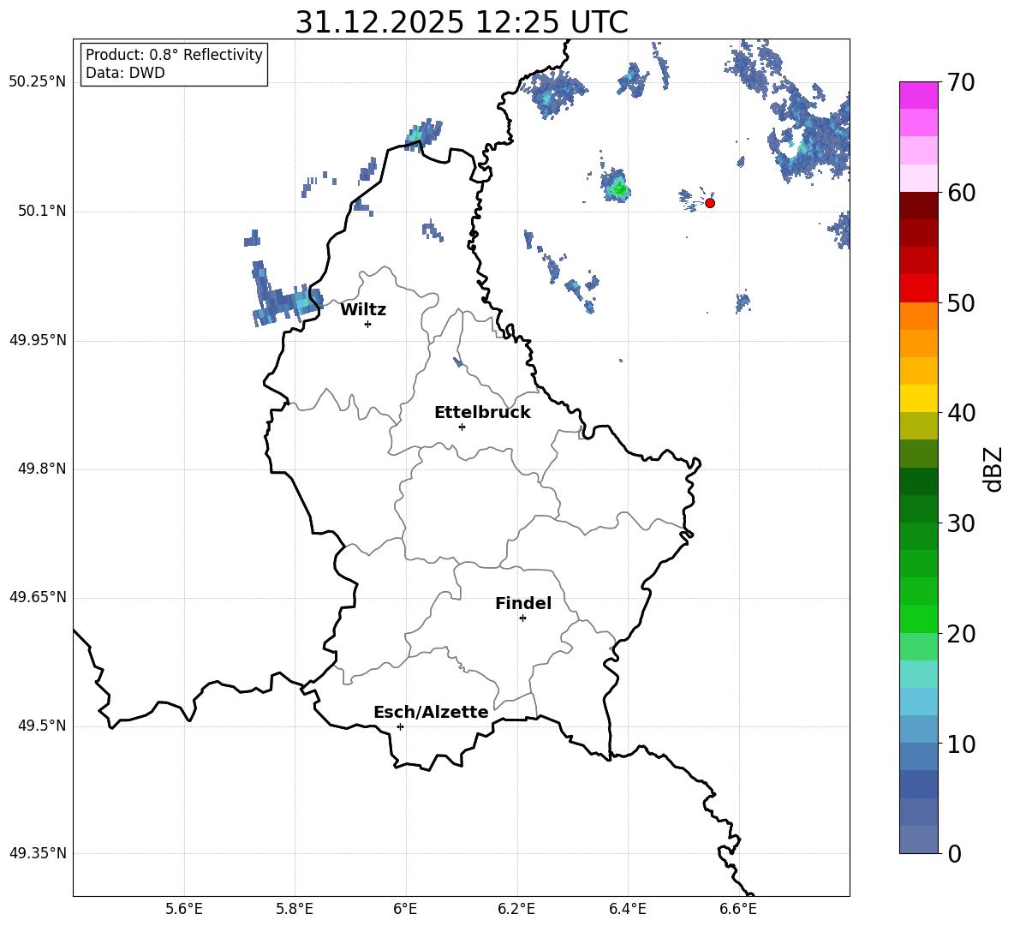Click the 5.6°E longitude label

pyautogui.click(x=184, y=909)
